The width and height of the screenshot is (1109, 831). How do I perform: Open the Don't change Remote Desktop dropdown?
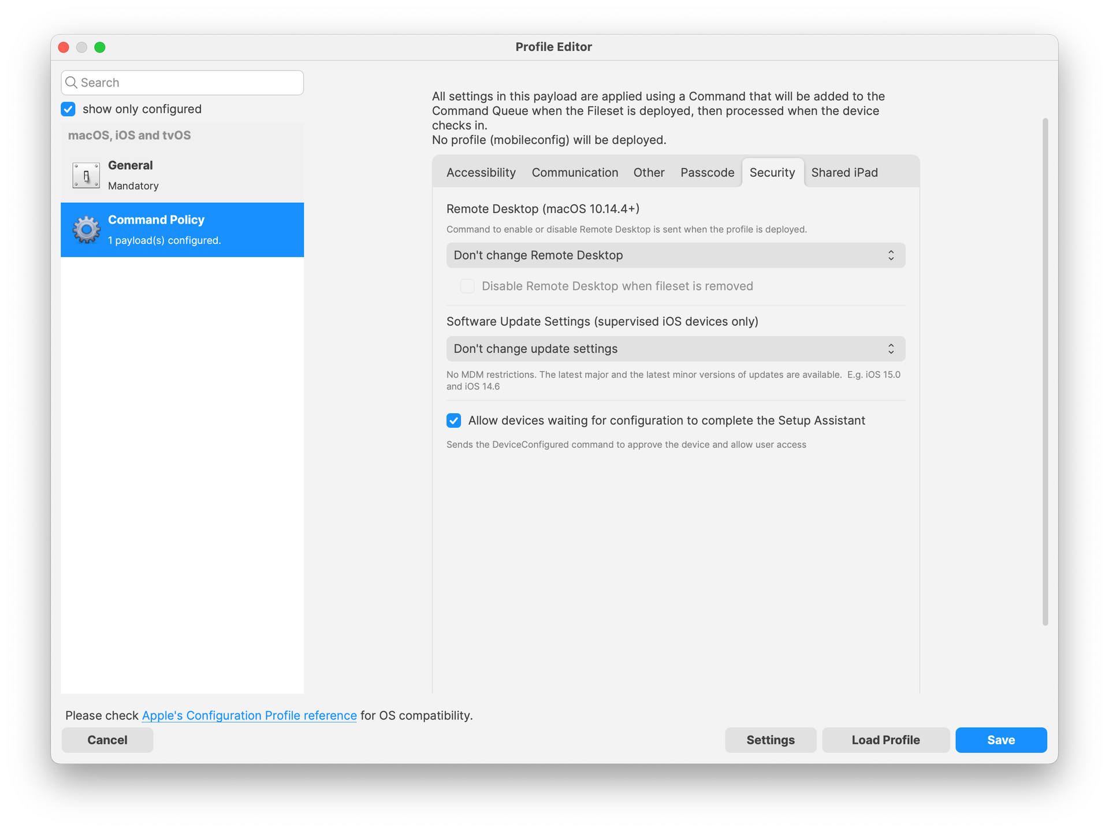675,255
